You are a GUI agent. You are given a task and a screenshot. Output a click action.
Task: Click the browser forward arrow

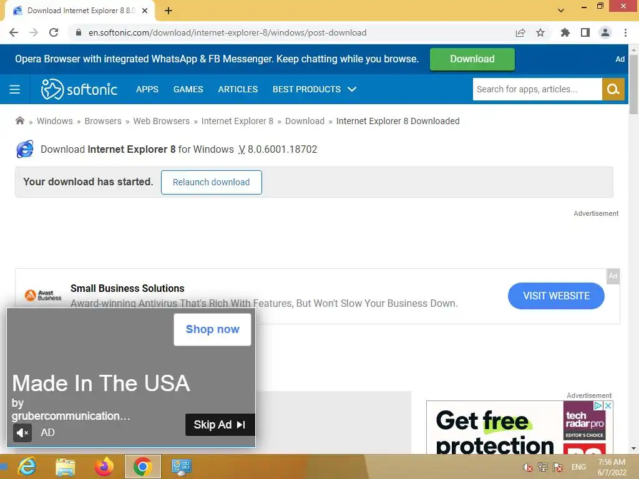coord(34,32)
